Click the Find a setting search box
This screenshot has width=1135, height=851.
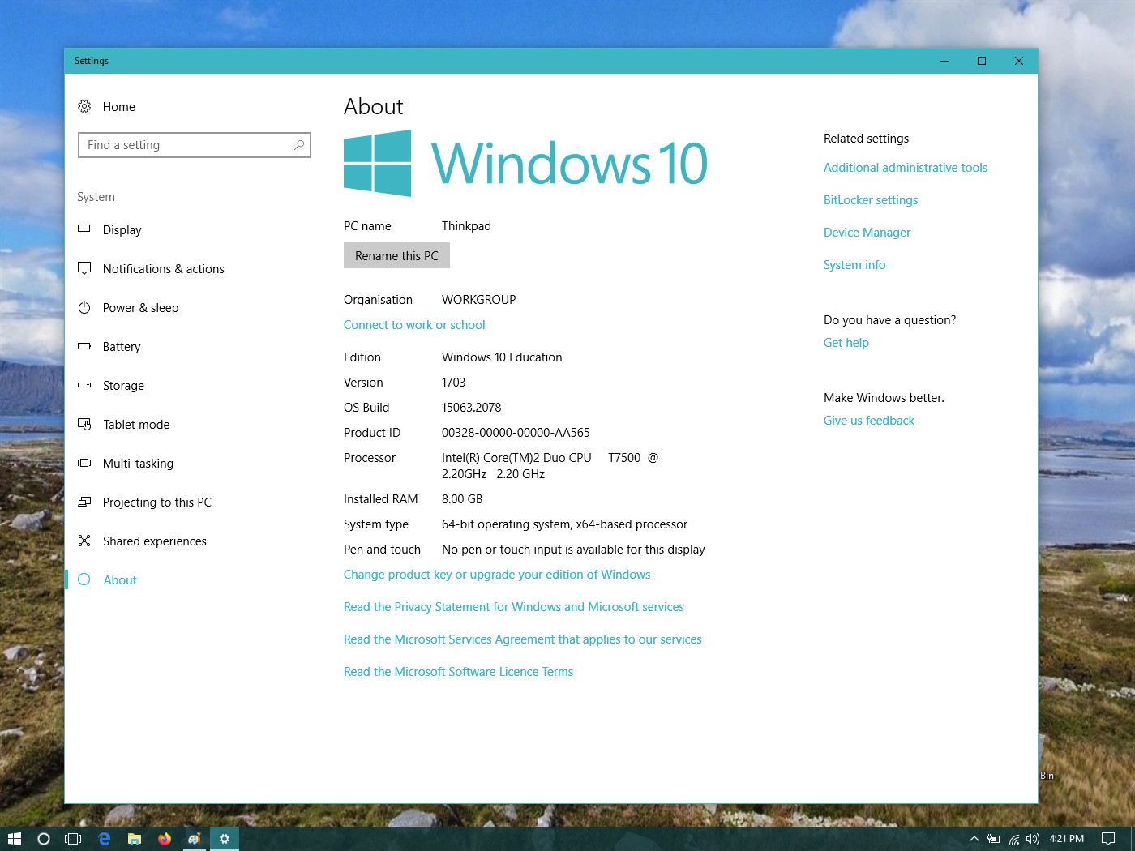195,145
